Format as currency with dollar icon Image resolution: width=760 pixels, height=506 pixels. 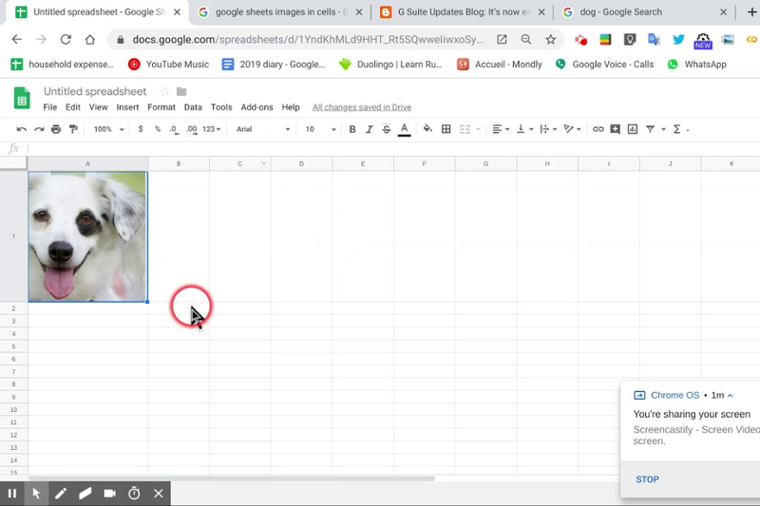[x=141, y=129]
